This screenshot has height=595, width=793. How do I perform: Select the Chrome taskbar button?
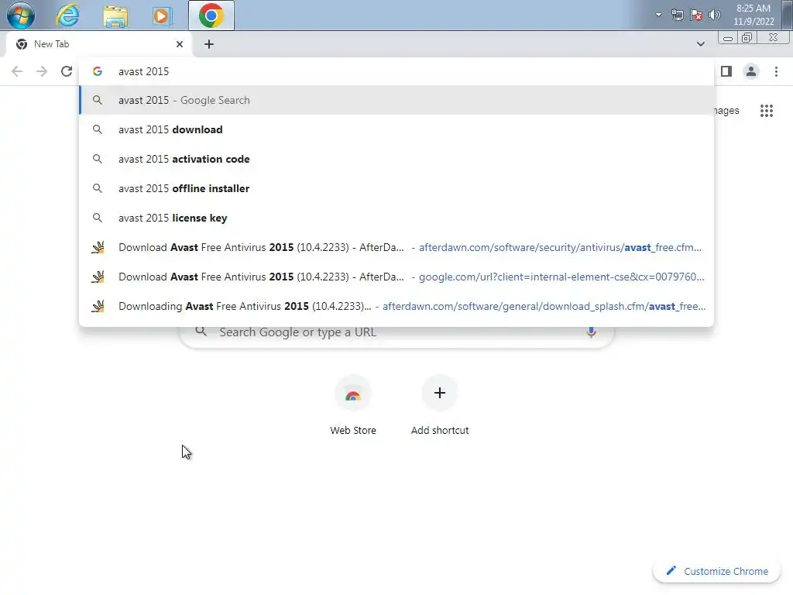(x=211, y=15)
